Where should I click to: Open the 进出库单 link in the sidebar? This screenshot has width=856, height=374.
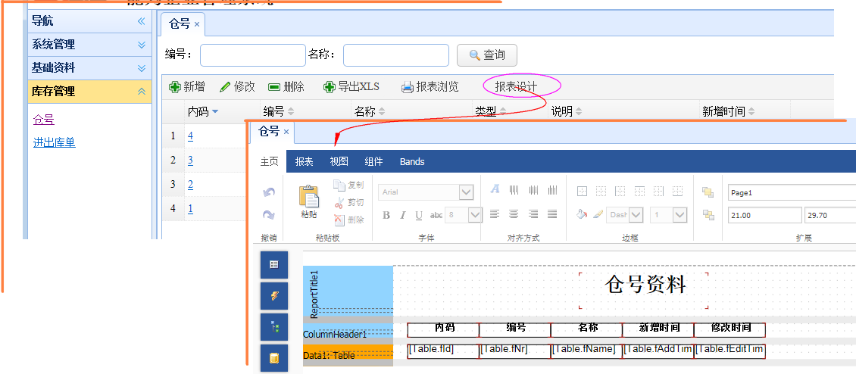coord(54,142)
